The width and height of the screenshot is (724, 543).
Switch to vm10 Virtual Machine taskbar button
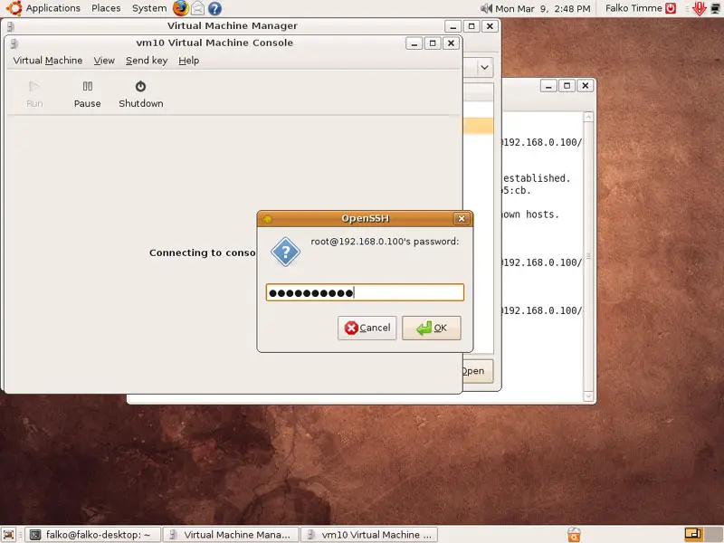click(x=371, y=535)
